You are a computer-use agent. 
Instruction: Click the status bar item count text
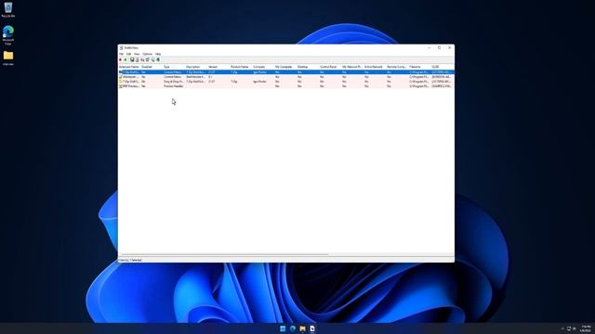pyautogui.click(x=130, y=260)
